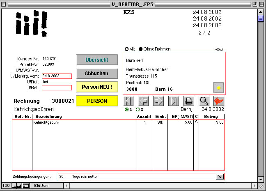Click the Zahlungsbedingungen field

[141, 177]
